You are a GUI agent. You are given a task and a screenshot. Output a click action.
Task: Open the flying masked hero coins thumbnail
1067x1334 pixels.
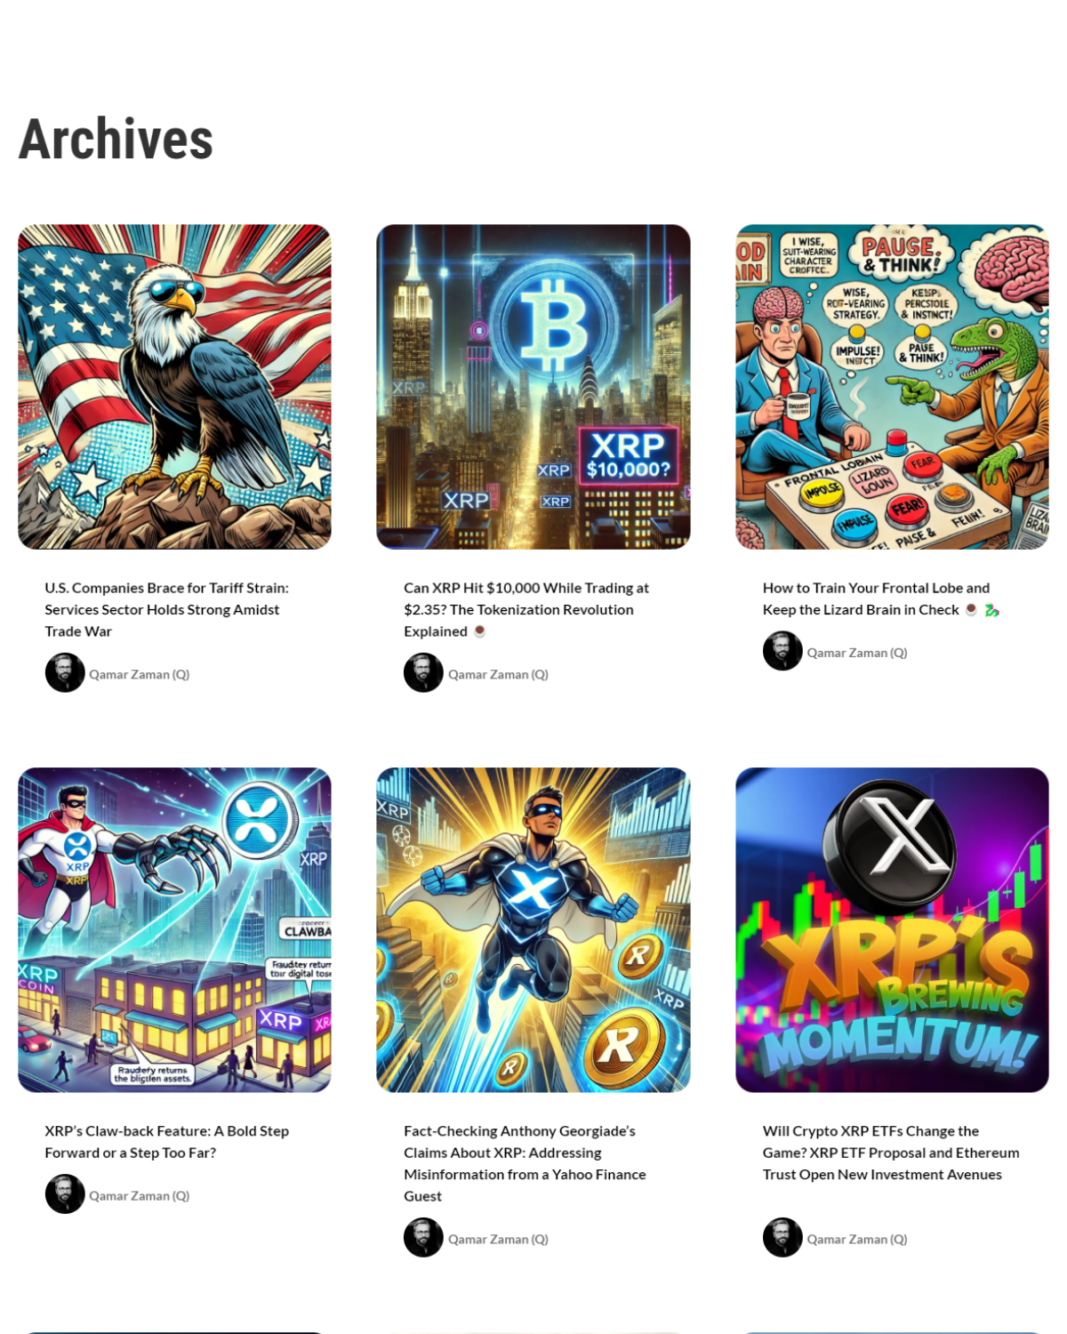click(533, 930)
